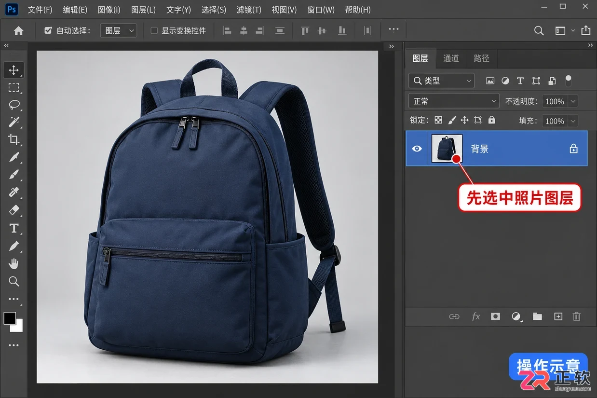Expand the toolbar with double arrows
Viewport: 597px width, 398px height.
pyautogui.click(x=7, y=45)
